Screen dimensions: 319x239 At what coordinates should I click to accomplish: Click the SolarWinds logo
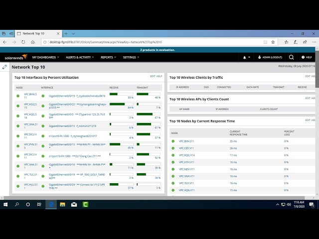click(16, 57)
